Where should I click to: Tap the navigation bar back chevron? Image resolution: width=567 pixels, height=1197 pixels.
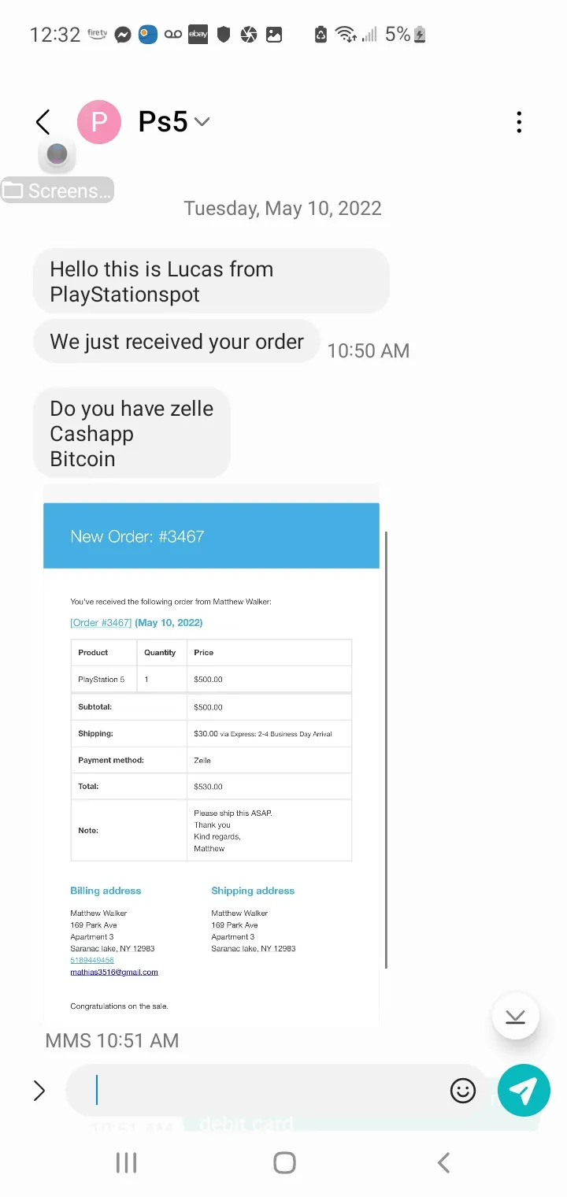pyautogui.click(x=443, y=1162)
